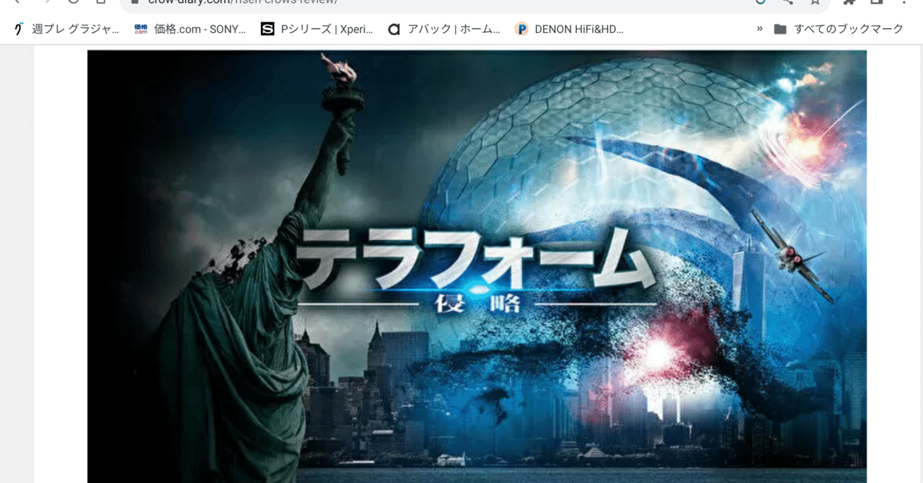This screenshot has height=483, width=923.
Task: Open the アバック | ホーム bookmark
Action: pos(443,29)
